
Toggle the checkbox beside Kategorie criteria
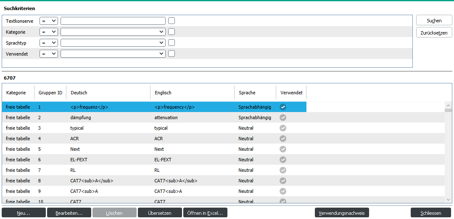pos(172,32)
